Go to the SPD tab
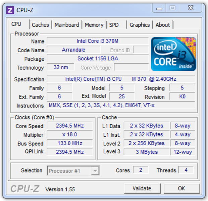Image resolution: width=208 pixels, height=201 pixels. point(114,25)
